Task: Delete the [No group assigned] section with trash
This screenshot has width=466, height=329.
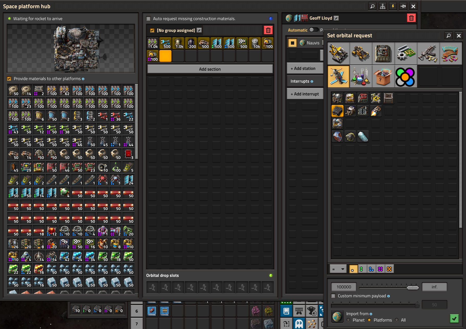Action: coord(268,30)
